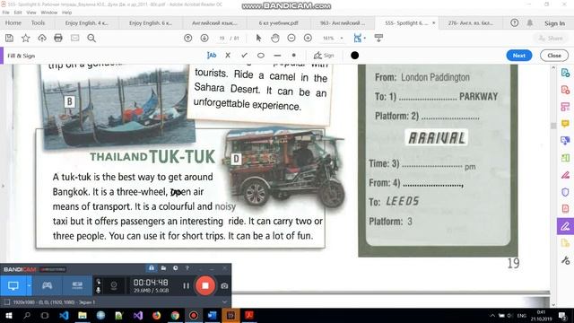
Task: Open the Help menu
Action: click(66, 13)
